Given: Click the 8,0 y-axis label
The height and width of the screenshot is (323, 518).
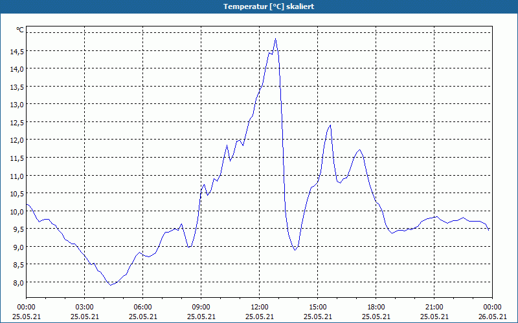Looking at the screenshot, I should (19, 283).
